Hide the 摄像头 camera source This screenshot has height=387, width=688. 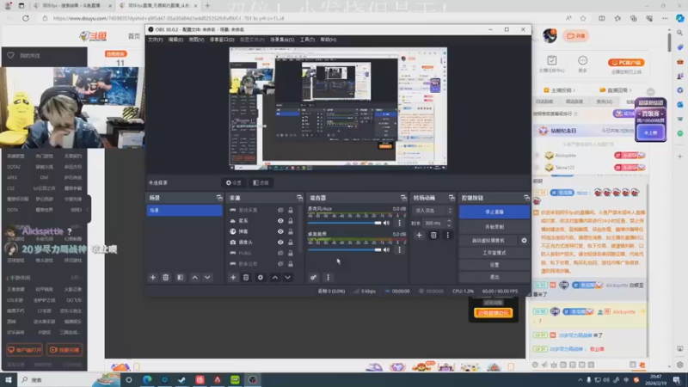(280, 243)
